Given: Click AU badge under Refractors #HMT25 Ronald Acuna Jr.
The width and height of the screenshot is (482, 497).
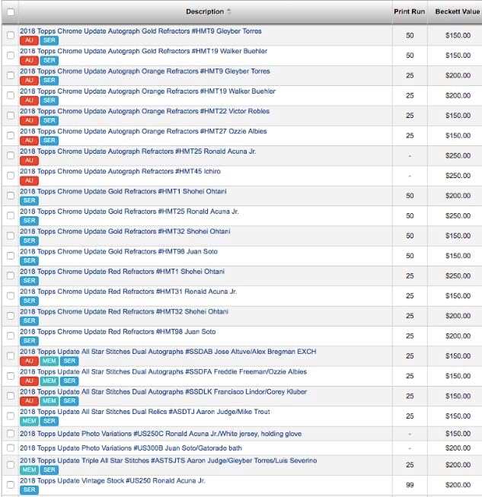Looking at the screenshot, I should 29,161.
